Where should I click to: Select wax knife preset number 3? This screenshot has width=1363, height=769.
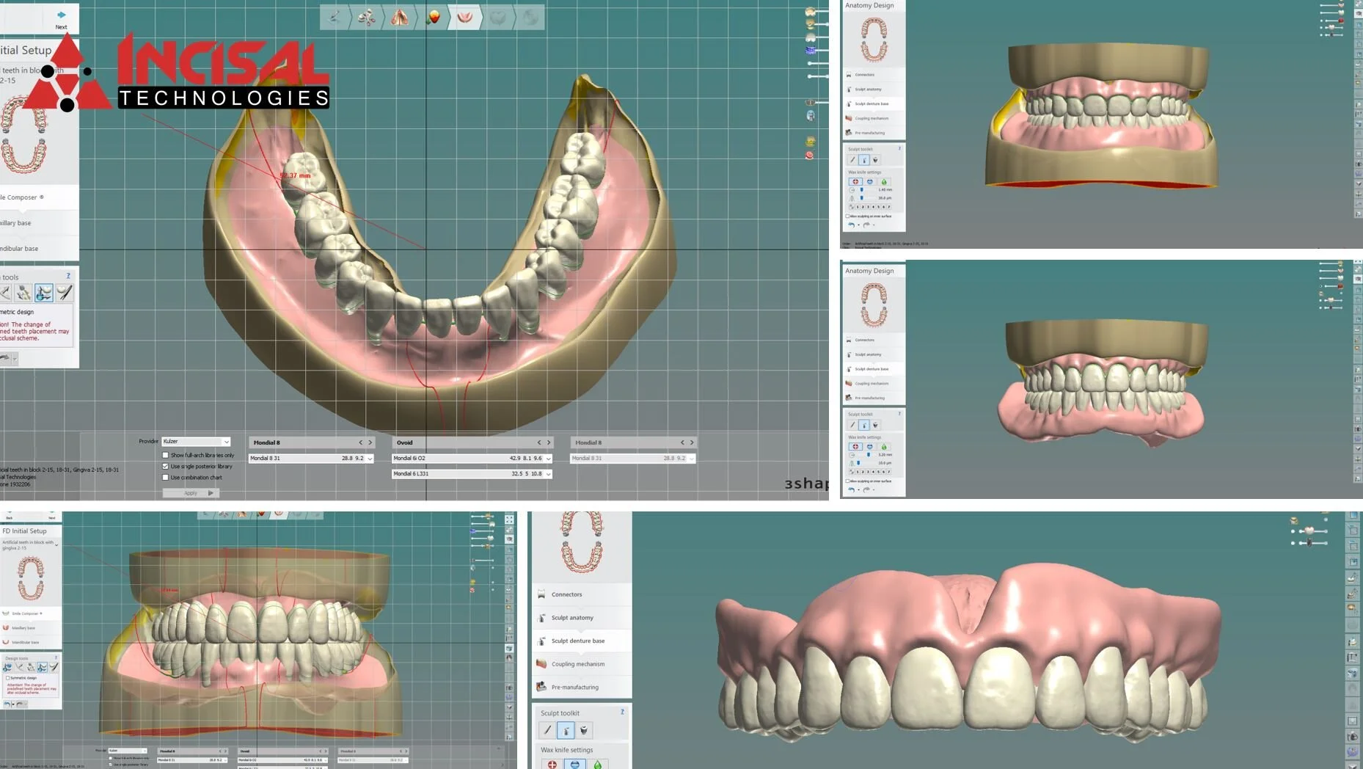click(867, 207)
